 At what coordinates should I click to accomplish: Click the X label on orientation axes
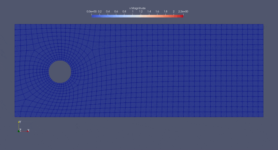pos(29,130)
